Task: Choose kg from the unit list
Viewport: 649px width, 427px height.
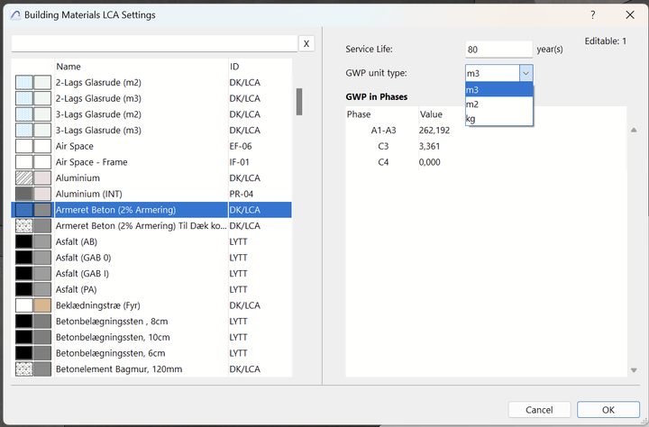Action: point(499,118)
